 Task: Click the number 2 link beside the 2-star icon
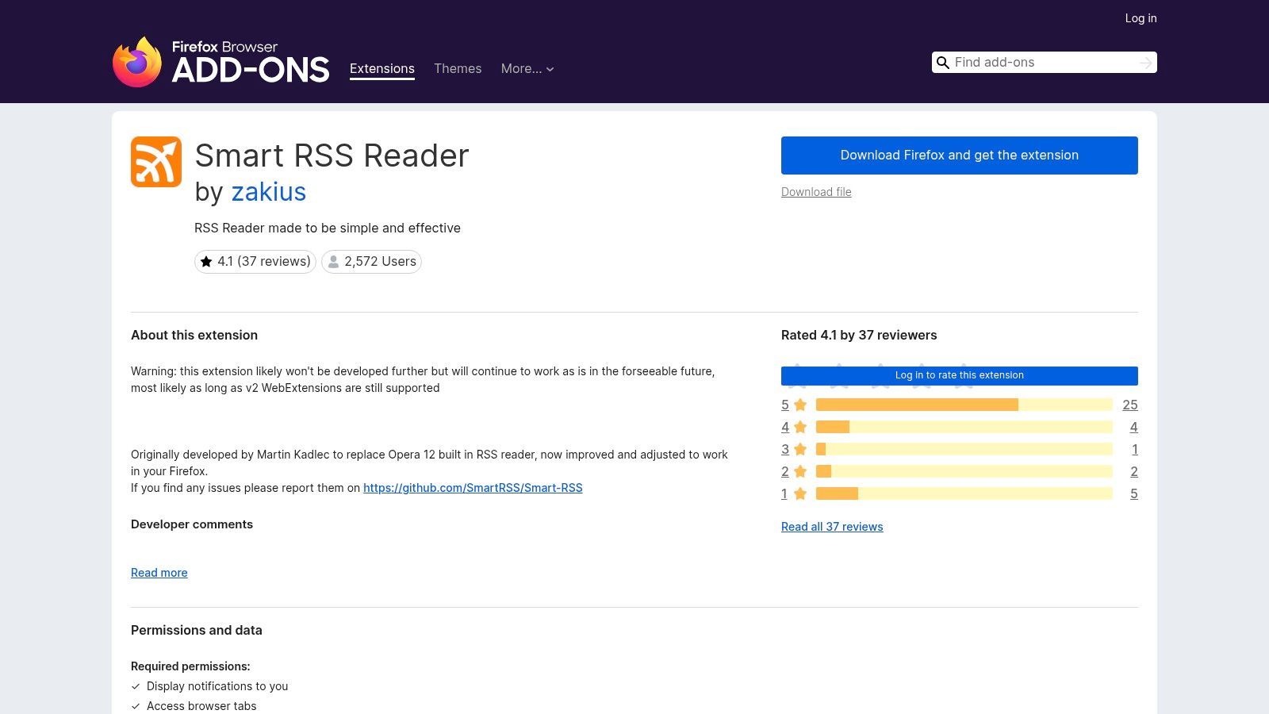pos(785,471)
